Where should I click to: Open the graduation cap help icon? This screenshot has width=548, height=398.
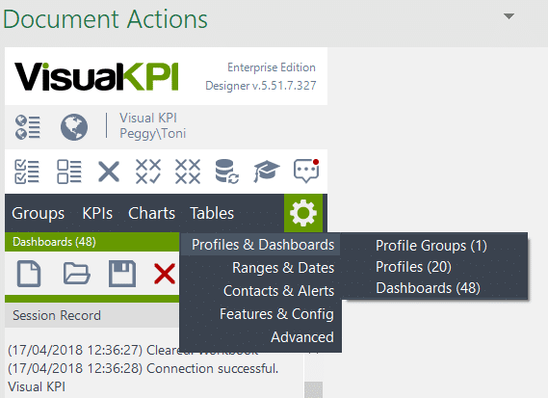click(x=267, y=172)
